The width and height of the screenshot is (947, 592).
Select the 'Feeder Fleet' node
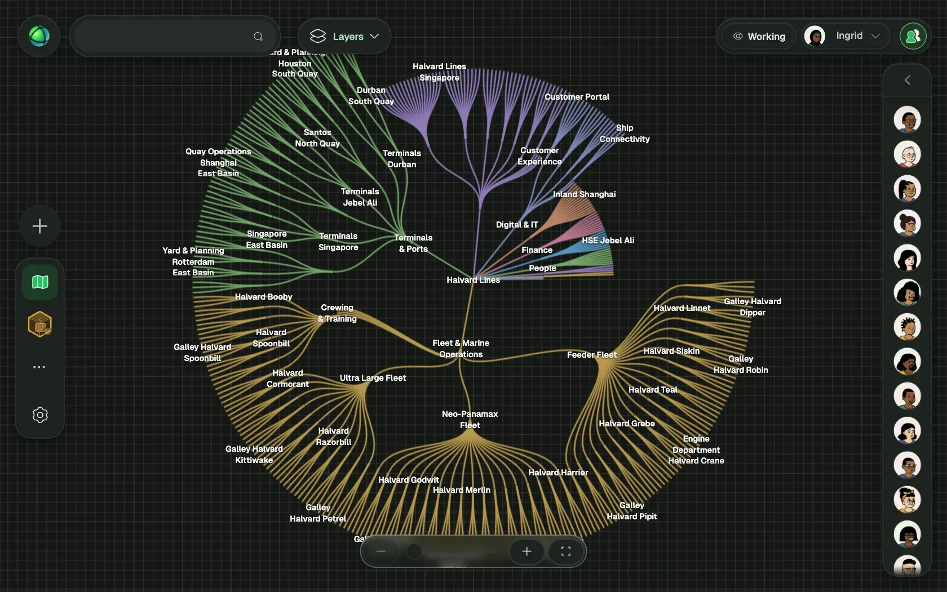591,355
